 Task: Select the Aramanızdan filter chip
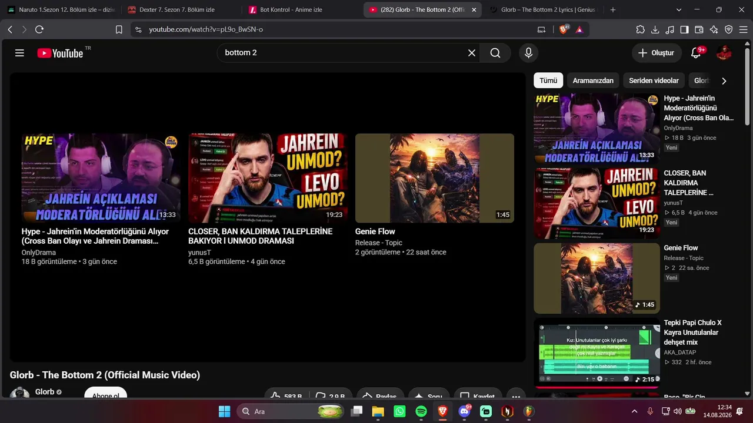(x=593, y=80)
